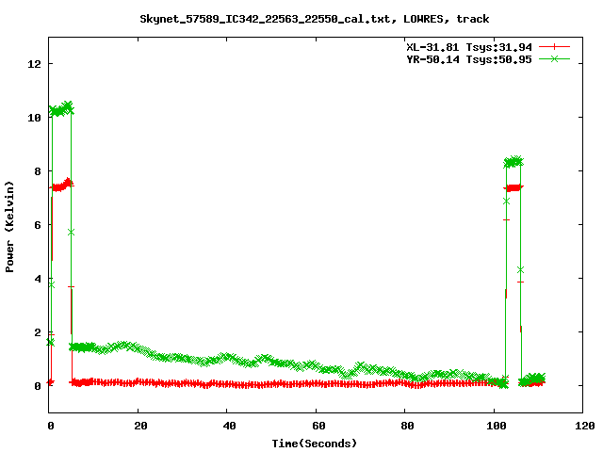603x452 pixels.
Task: Click the x-axis tick label 100
Action: [497, 426]
